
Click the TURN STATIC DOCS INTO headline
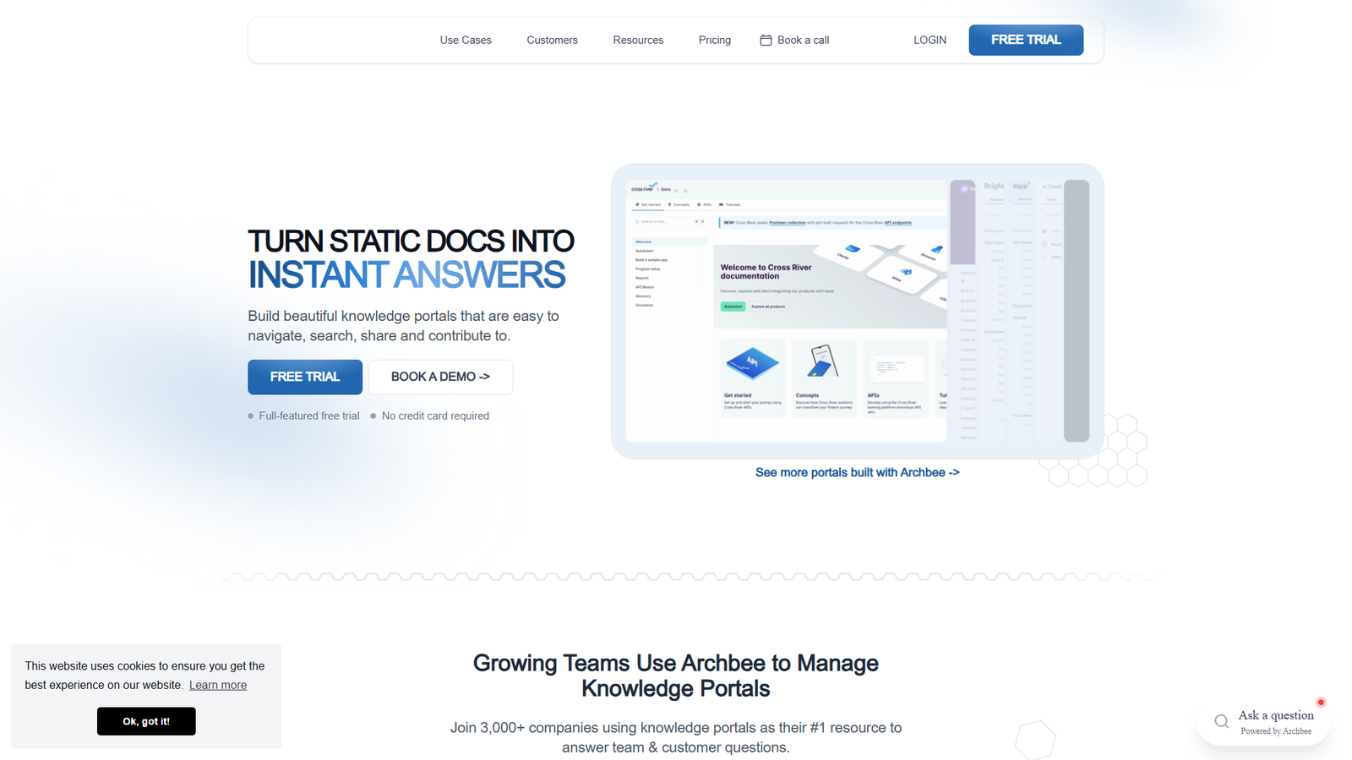tap(411, 241)
